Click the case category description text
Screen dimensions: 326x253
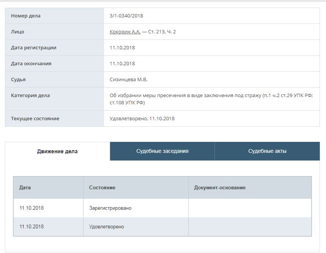tap(212, 99)
